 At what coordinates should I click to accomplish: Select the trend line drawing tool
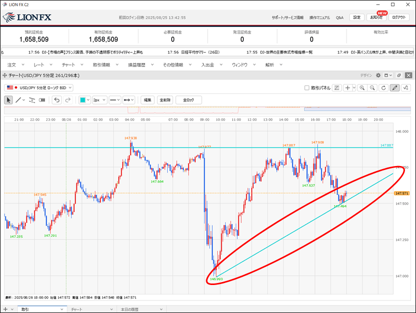[18, 100]
